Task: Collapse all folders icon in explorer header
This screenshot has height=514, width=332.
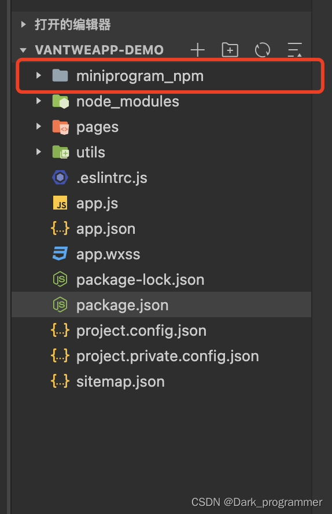Action: (x=294, y=50)
